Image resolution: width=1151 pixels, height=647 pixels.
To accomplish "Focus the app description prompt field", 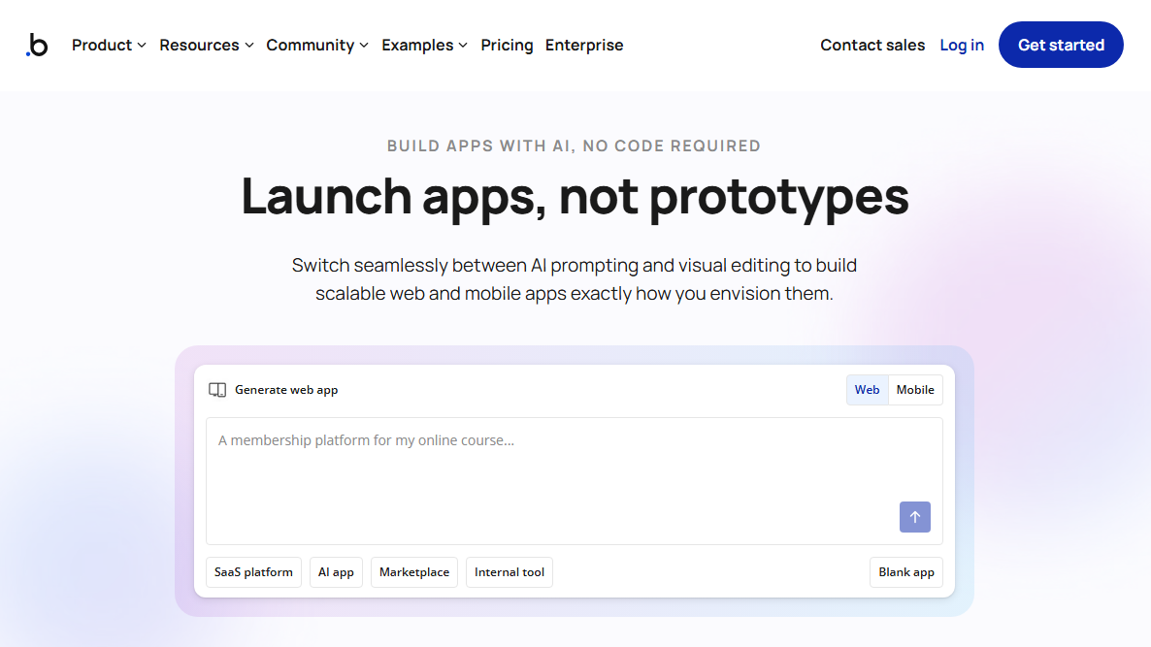I will pos(574,480).
